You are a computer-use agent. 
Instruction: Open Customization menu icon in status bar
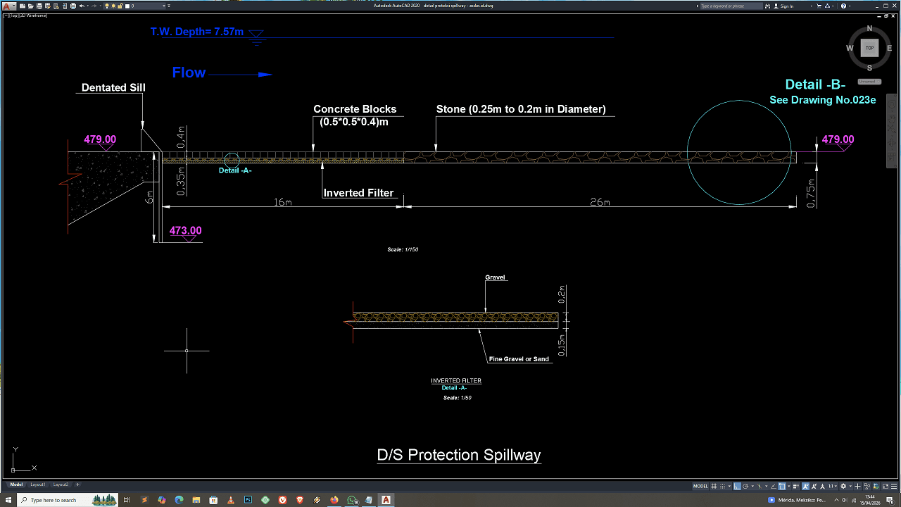(x=893, y=486)
